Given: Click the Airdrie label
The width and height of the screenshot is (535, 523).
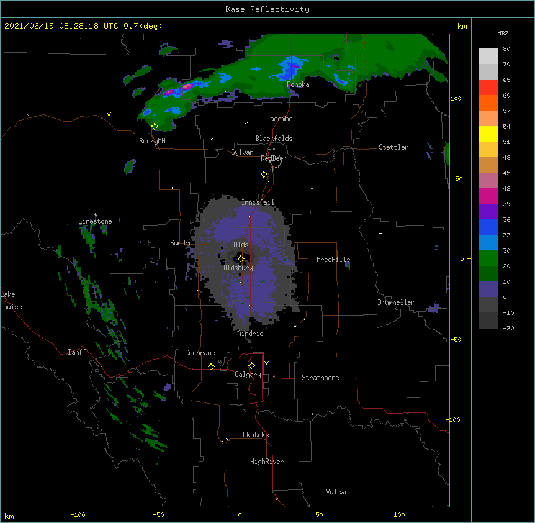Looking at the screenshot, I should coord(251,334).
